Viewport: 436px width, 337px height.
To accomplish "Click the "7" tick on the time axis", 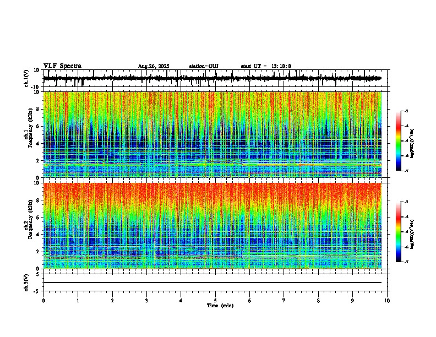I will coord(284,301).
